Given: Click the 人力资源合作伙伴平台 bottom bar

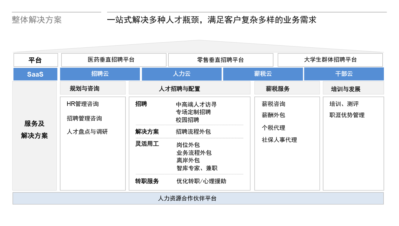Looking at the screenshot, I should tap(198, 199).
